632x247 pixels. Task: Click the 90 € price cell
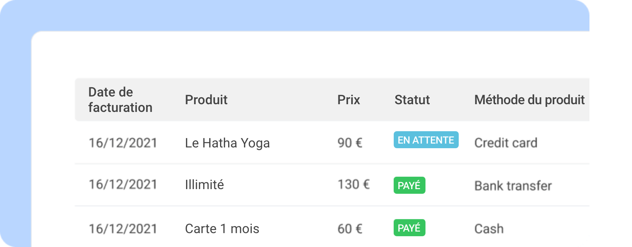pyautogui.click(x=350, y=143)
